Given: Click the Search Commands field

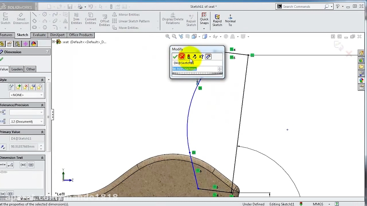Looking at the screenshot, I should pyautogui.click(x=303, y=7).
